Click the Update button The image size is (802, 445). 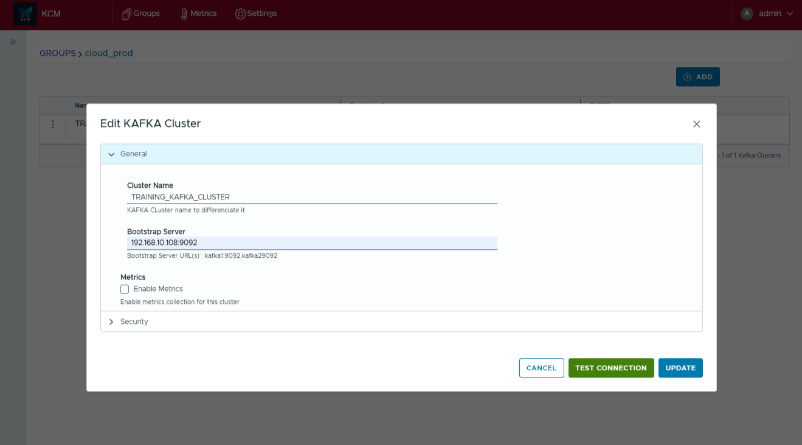pos(680,368)
